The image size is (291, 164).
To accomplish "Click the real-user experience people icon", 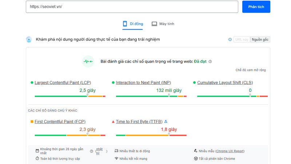I will 29,39.
